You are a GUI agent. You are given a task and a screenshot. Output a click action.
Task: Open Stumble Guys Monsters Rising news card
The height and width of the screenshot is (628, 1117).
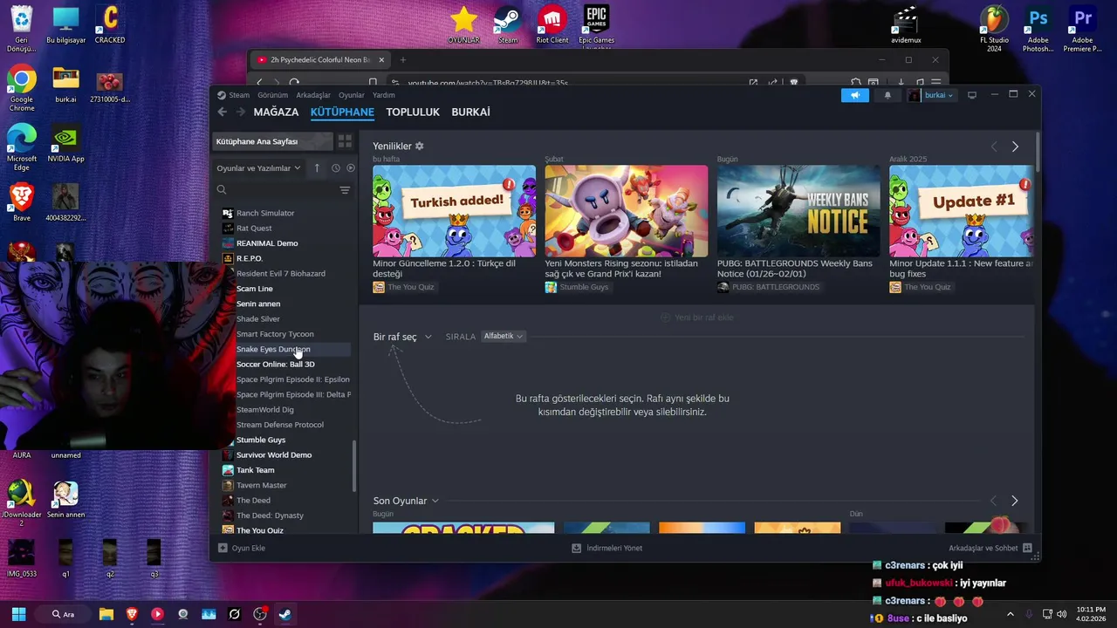[626, 211]
